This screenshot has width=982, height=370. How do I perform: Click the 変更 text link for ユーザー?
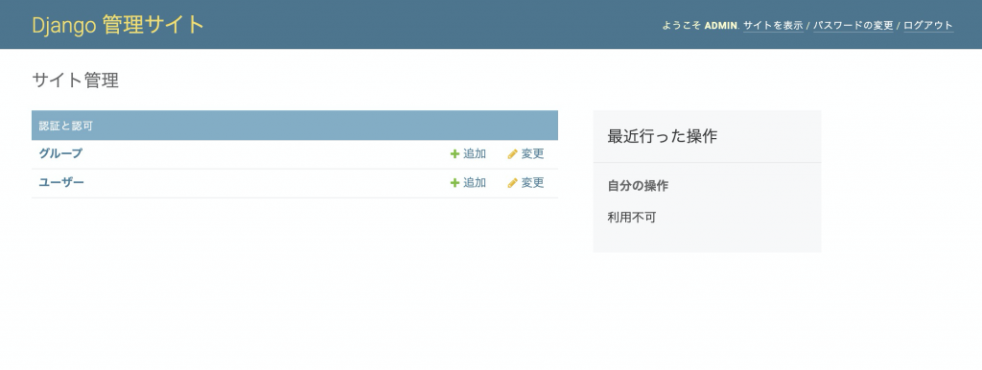click(533, 183)
